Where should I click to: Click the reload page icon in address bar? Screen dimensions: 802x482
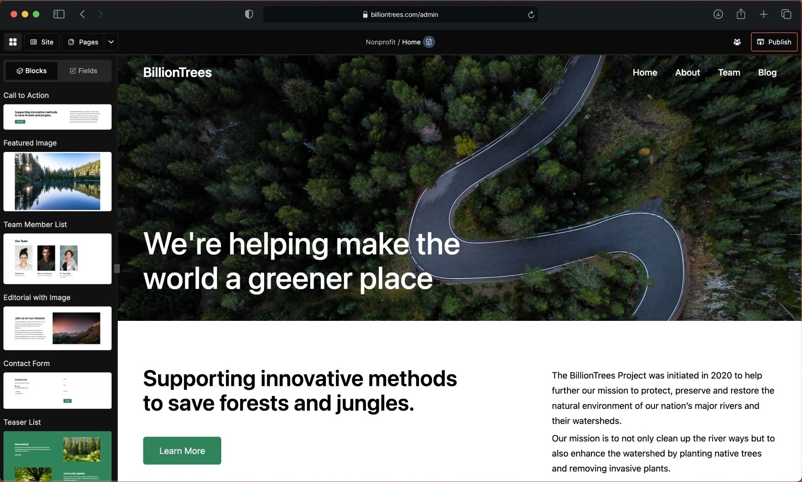[531, 14]
